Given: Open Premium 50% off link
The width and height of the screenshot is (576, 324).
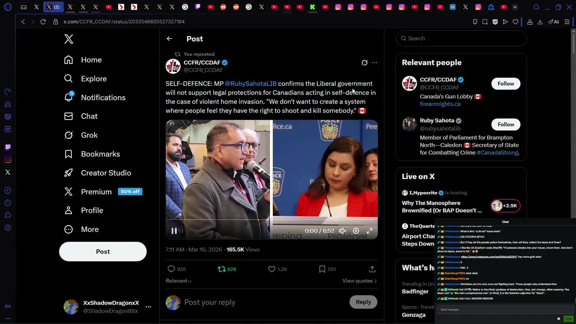Looking at the screenshot, I should [x=103, y=192].
